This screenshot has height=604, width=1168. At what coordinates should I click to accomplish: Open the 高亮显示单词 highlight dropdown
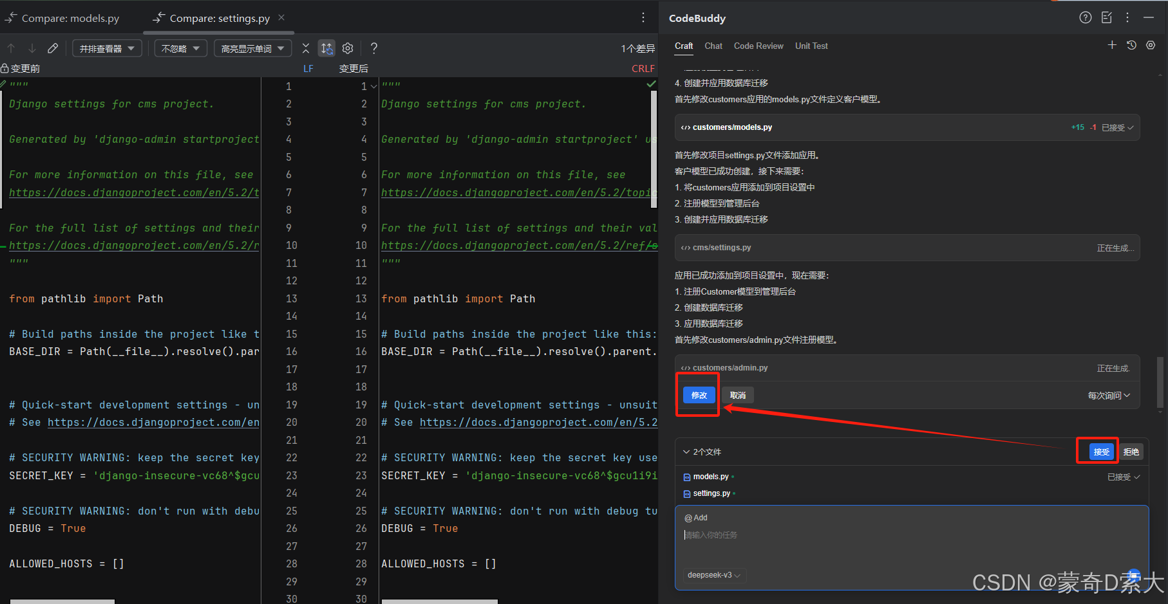(252, 48)
